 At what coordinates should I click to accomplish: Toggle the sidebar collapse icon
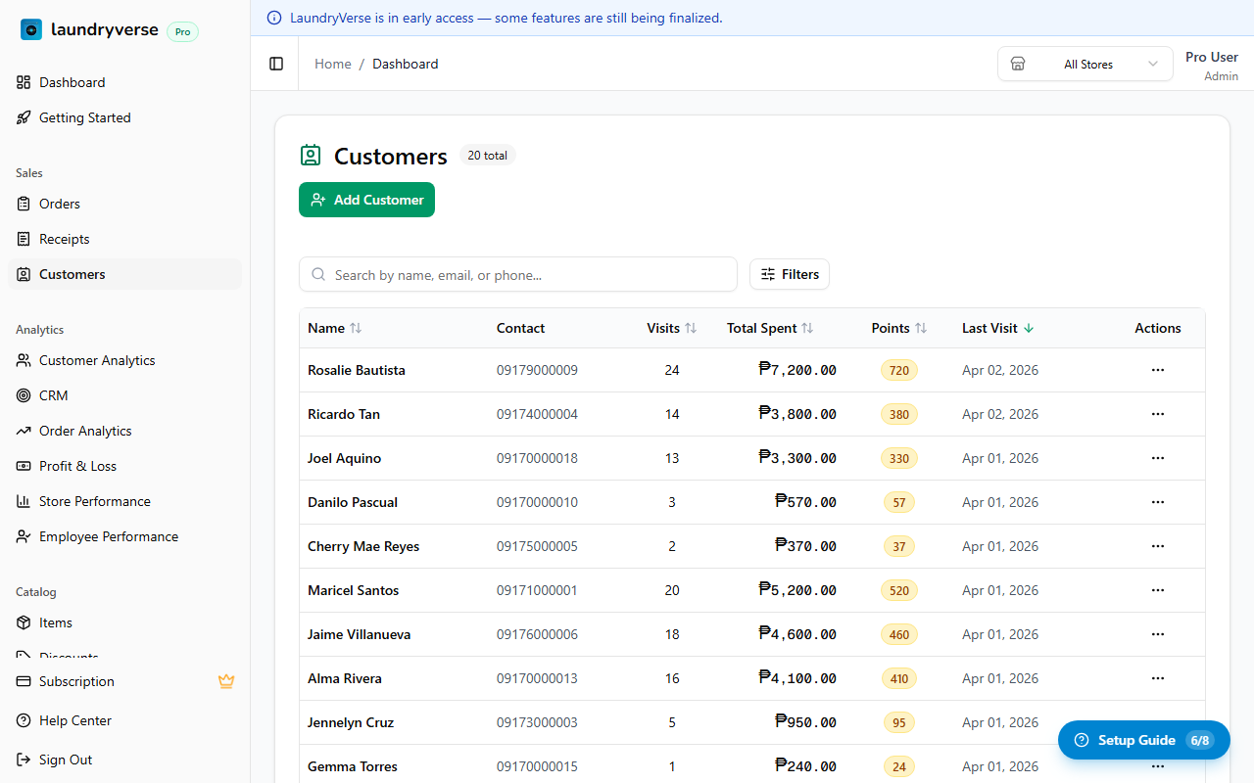click(x=276, y=64)
